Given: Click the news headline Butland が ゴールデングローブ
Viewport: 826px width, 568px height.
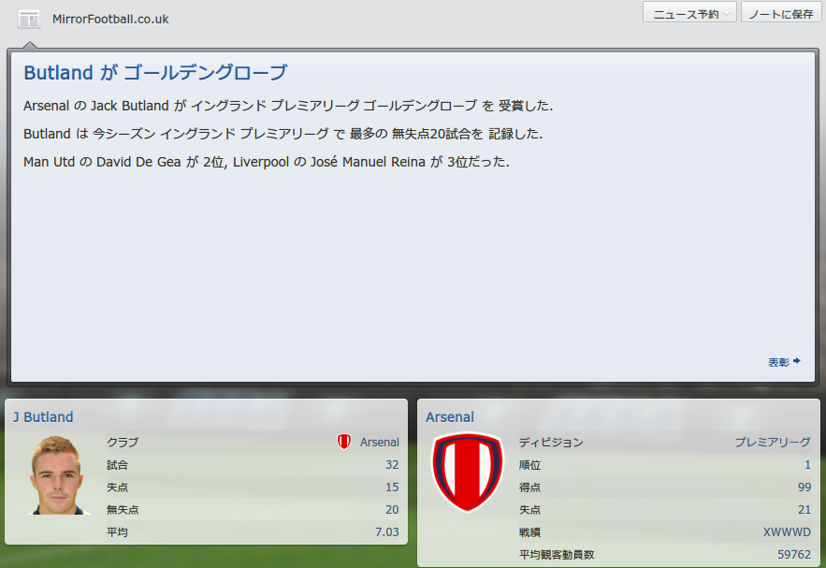Looking at the screenshot, I should [155, 72].
